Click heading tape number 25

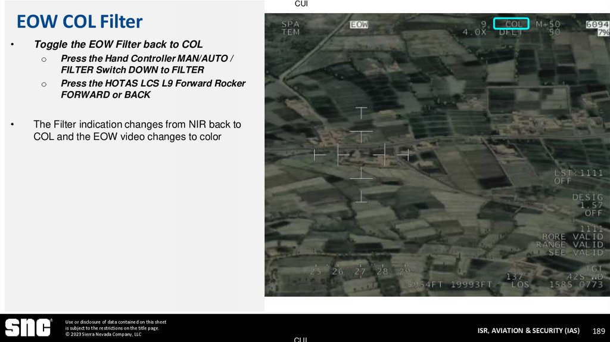click(316, 272)
